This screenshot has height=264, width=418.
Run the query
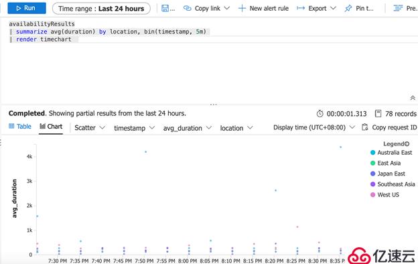pyautogui.click(x=26, y=8)
